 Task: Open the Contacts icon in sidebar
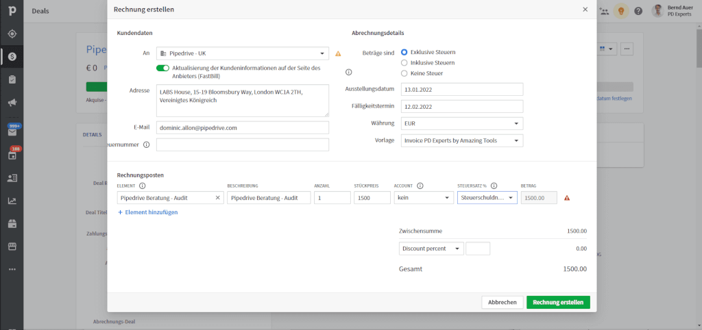(x=12, y=178)
